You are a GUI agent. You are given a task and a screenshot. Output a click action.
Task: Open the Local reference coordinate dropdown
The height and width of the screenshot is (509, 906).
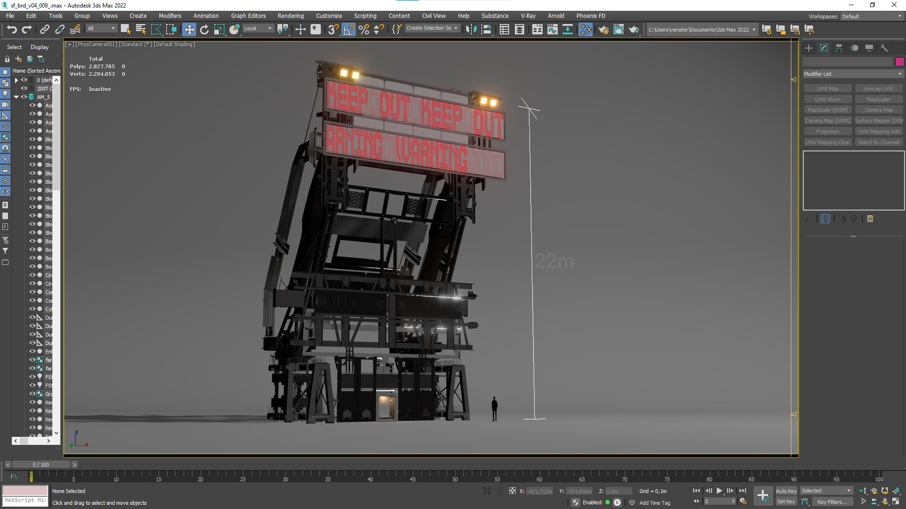click(x=258, y=28)
